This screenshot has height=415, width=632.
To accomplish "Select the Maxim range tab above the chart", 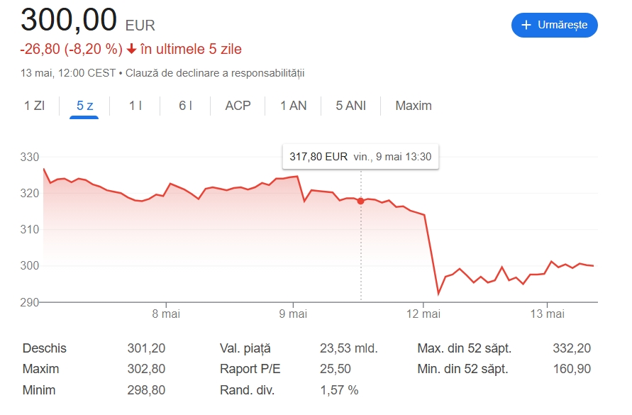I will (413, 106).
